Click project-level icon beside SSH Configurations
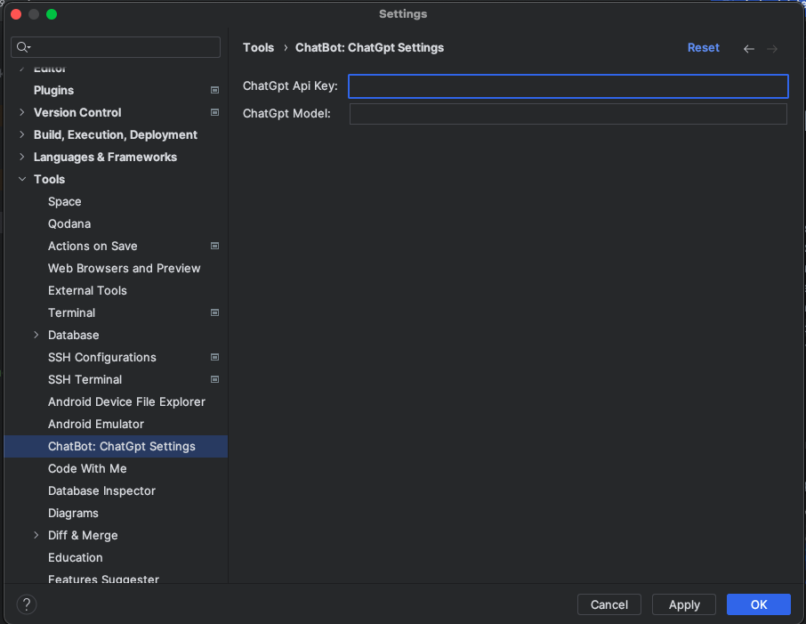Screen dimensions: 806x624 click(214, 357)
